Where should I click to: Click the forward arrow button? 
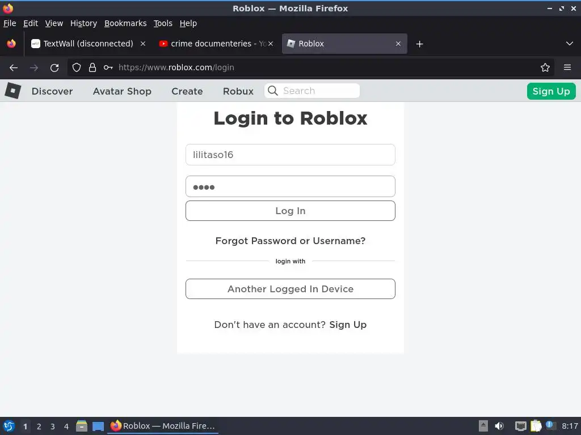coord(34,68)
